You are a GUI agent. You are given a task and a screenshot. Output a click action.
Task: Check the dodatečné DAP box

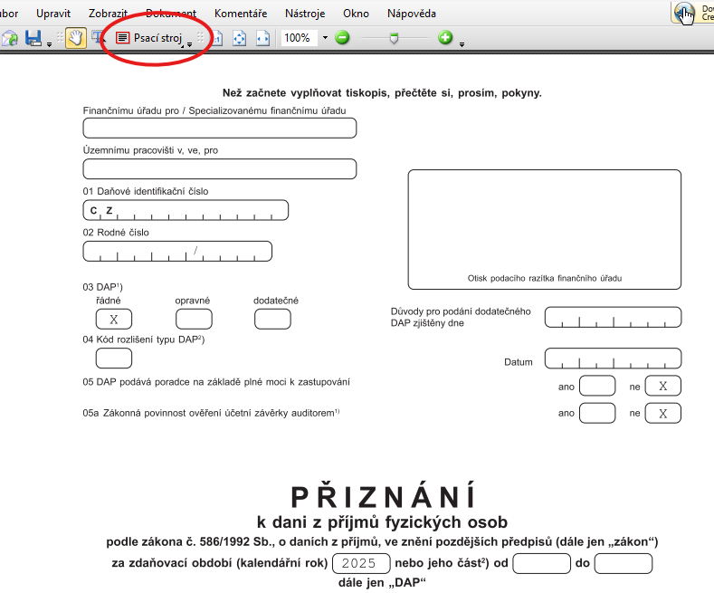pyautogui.click(x=272, y=319)
